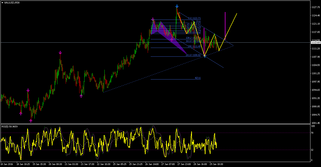Click the RSI 100 level value

(x=313, y=126)
